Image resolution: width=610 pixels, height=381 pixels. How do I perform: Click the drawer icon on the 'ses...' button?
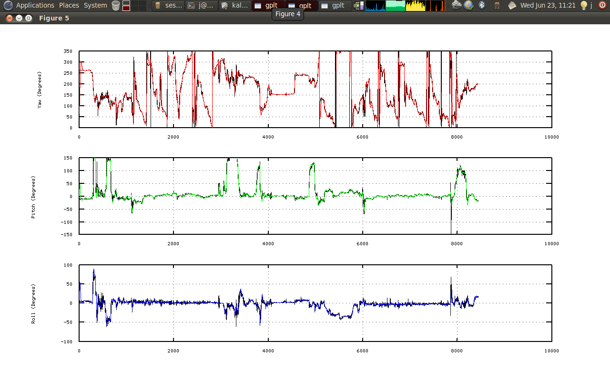[x=158, y=6]
